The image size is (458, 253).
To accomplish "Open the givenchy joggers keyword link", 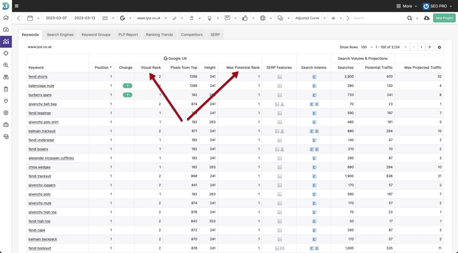I will 42,185.
